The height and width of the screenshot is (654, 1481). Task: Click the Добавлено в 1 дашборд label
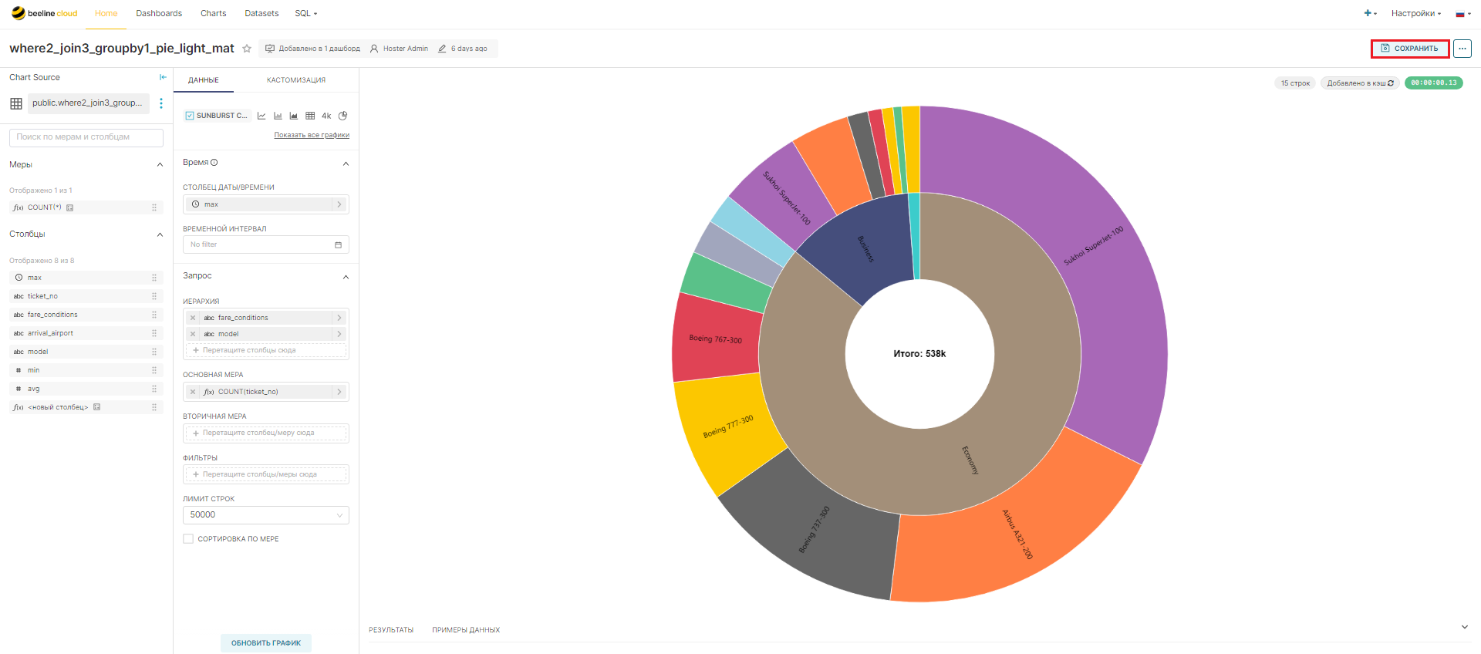tap(313, 49)
